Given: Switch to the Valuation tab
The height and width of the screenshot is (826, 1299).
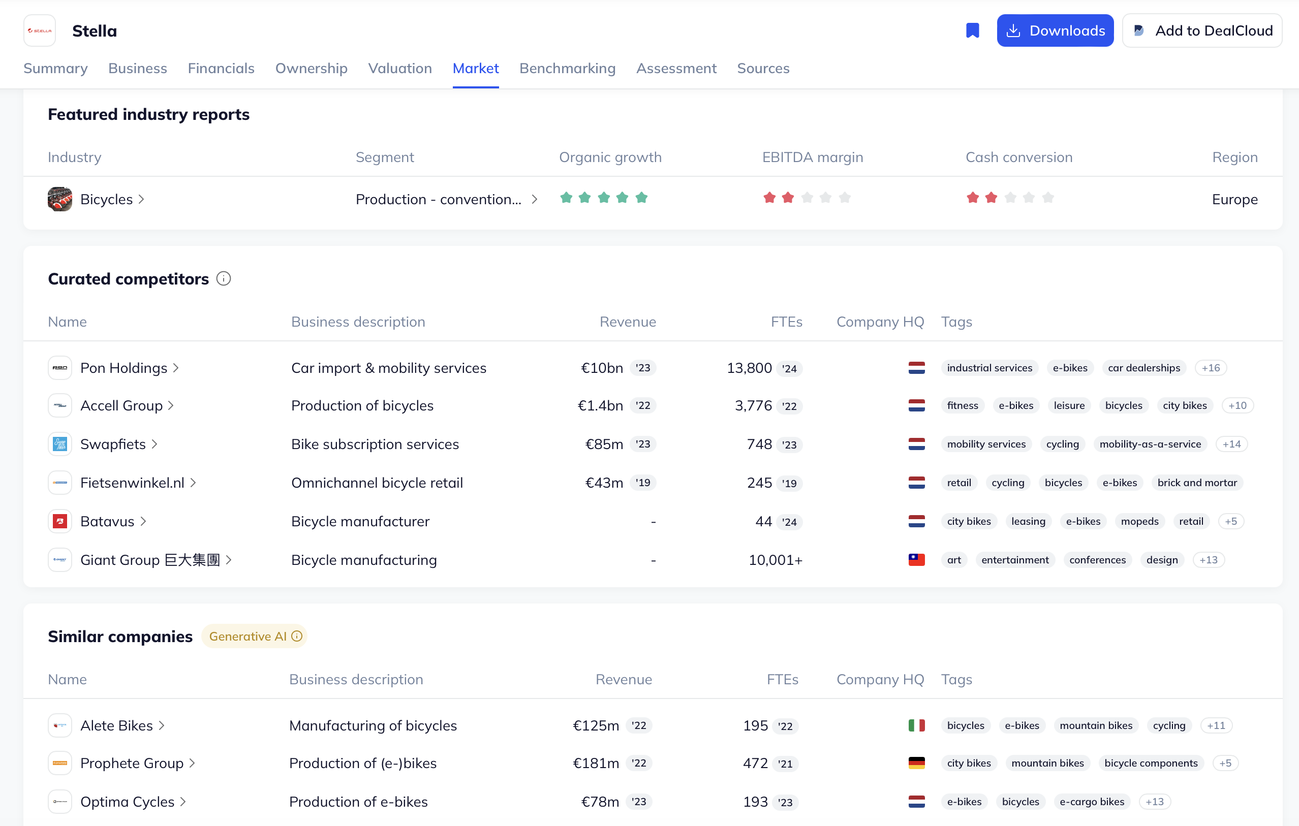Looking at the screenshot, I should click(400, 69).
